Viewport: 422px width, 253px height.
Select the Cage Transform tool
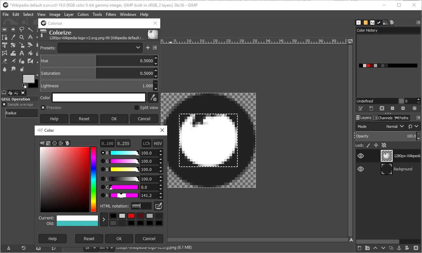(x=5, y=53)
